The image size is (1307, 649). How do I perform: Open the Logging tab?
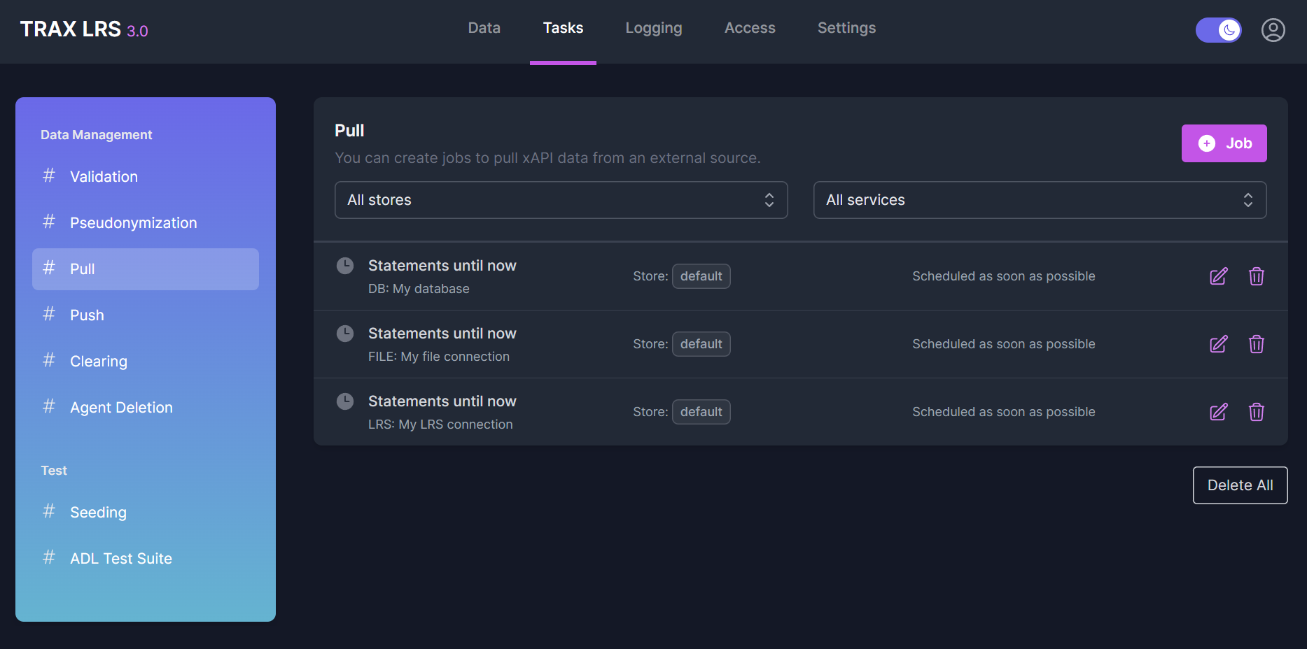pyautogui.click(x=653, y=28)
